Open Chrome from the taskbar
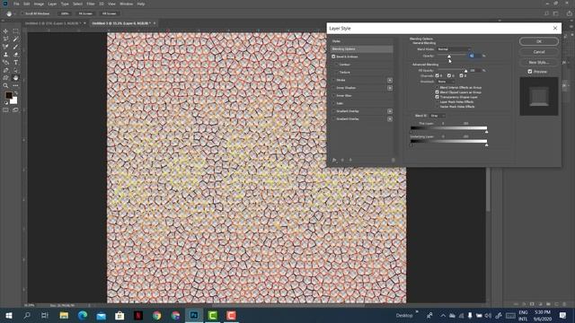Image resolution: width=575 pixels, height=323 pixels. pyautogui.click(x=157, y=315)
